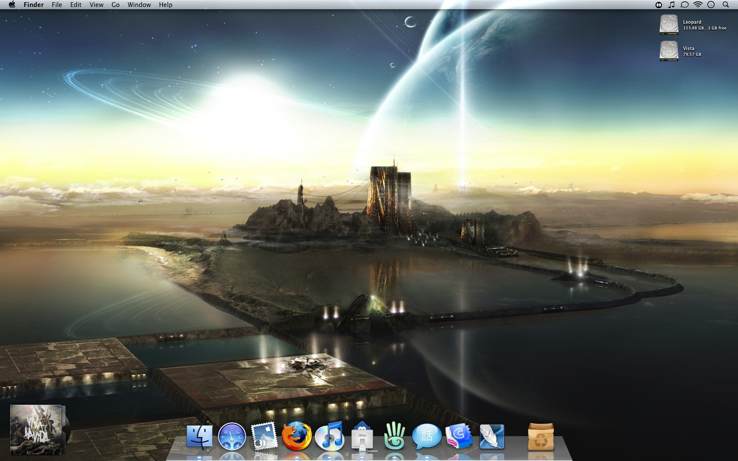Screen dimensions: 738x461
Task: Open the music note menu bar extra
Action: [x=671, y=5]
